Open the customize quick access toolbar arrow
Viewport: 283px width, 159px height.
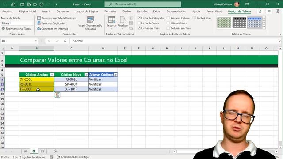(x=57, y=4)
